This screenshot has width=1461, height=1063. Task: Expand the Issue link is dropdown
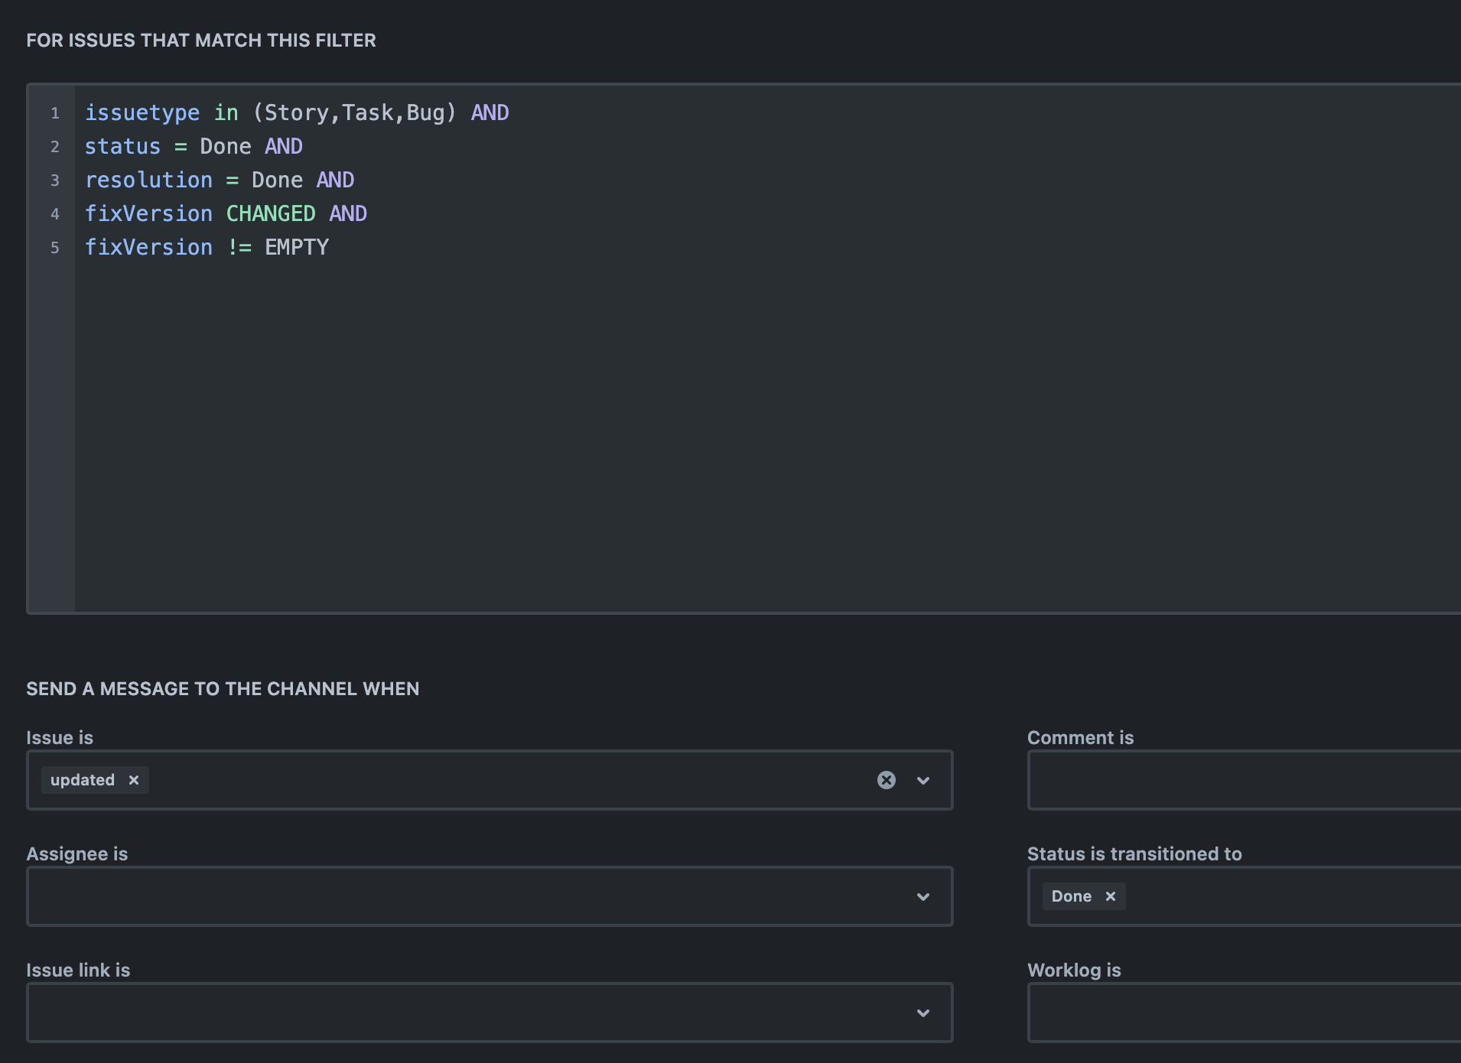tap(923, 1013)
